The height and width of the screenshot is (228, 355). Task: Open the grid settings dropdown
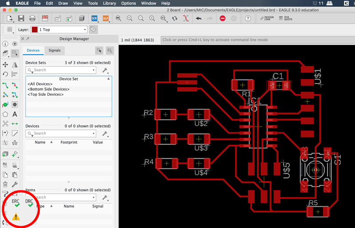click(x=9, y=29)
